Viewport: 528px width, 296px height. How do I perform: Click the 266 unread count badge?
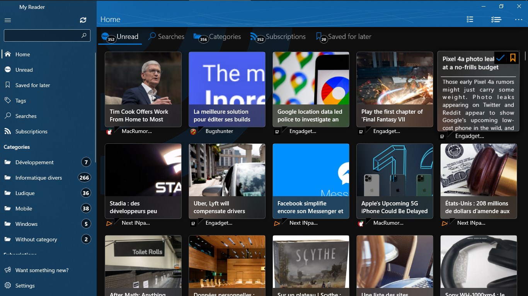[84, 178]
